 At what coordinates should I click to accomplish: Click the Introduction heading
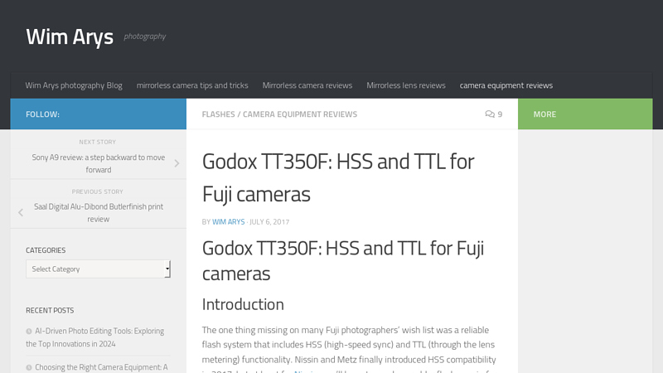point(243,304)
